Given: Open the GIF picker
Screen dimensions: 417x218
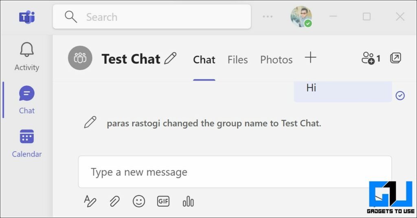Looking at the screenshot, I should tap(163, 201).
